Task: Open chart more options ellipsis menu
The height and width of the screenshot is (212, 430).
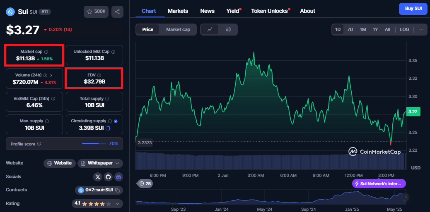Action: 421,29
